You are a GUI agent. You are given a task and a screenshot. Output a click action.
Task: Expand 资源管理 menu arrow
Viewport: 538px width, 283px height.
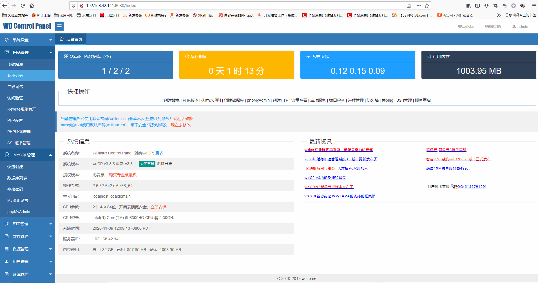pyautogui.click(x=51, y=249)
